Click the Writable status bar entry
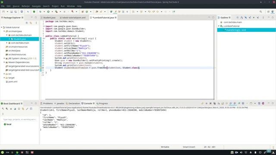Image resolution: width=276 pixels, height=155 pixels. point(165,147)
